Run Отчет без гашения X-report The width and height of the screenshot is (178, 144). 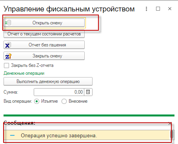pyautogui.click(x=44, y=45)
